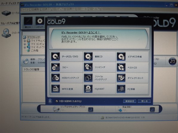Launch the リッピング ripping tool

pos(88,67)
